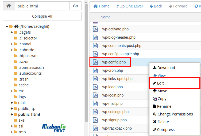Click the cache folder icon in tree
The height and width of the screenshot is (136, 201).
[16, 85]
